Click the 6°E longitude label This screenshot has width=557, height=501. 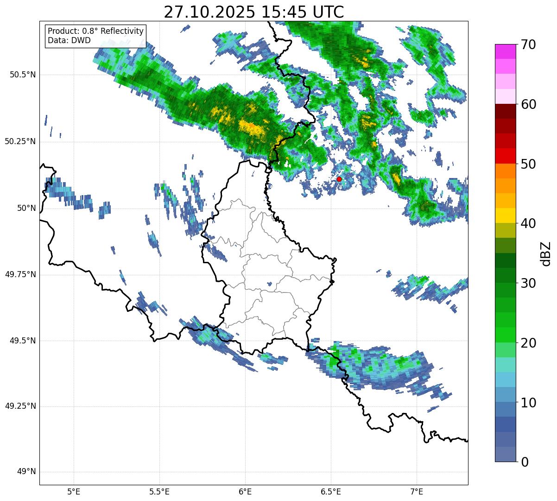tap(245, 492)
